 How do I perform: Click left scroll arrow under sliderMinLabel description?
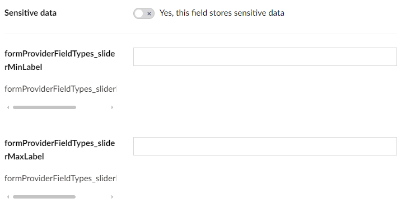[8, 107]
